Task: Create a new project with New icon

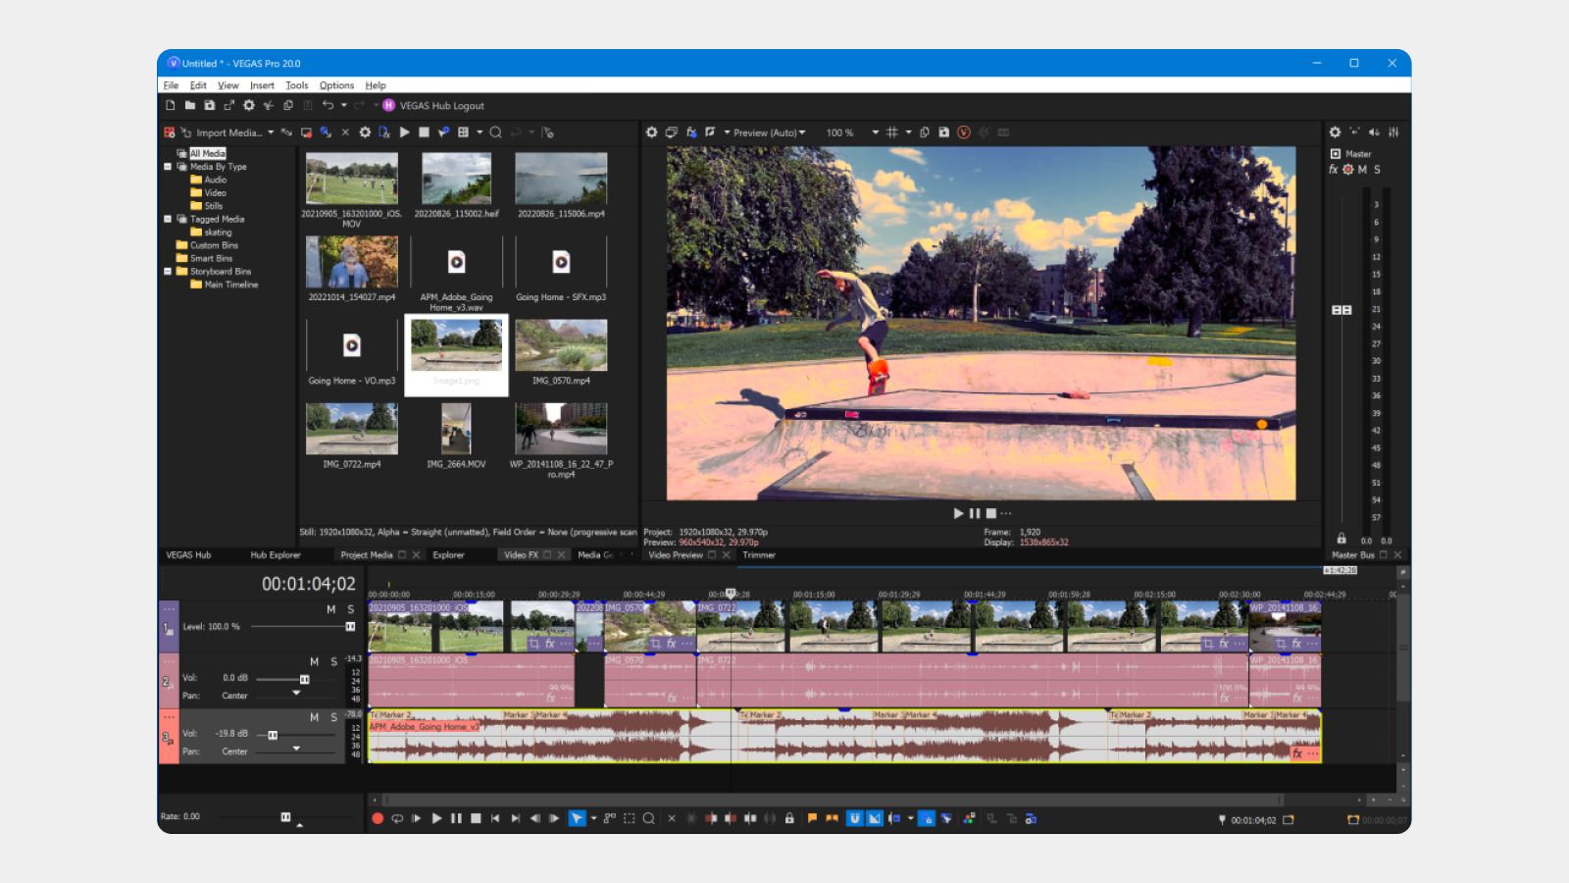Action: coord(171,105)
